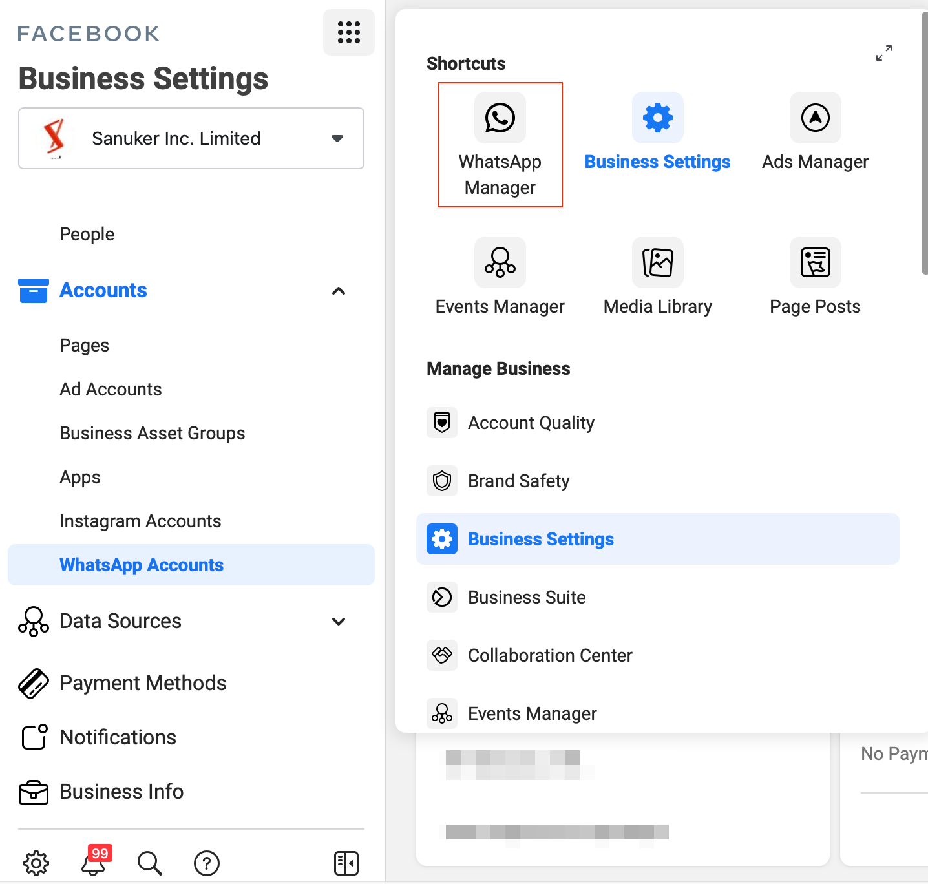Click the Notifications icon in sidebar
928x884 pixels.
35,737
